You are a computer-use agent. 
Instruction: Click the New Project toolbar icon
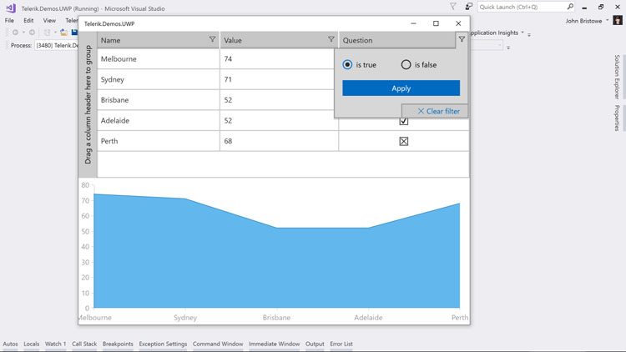click(47, 33)
